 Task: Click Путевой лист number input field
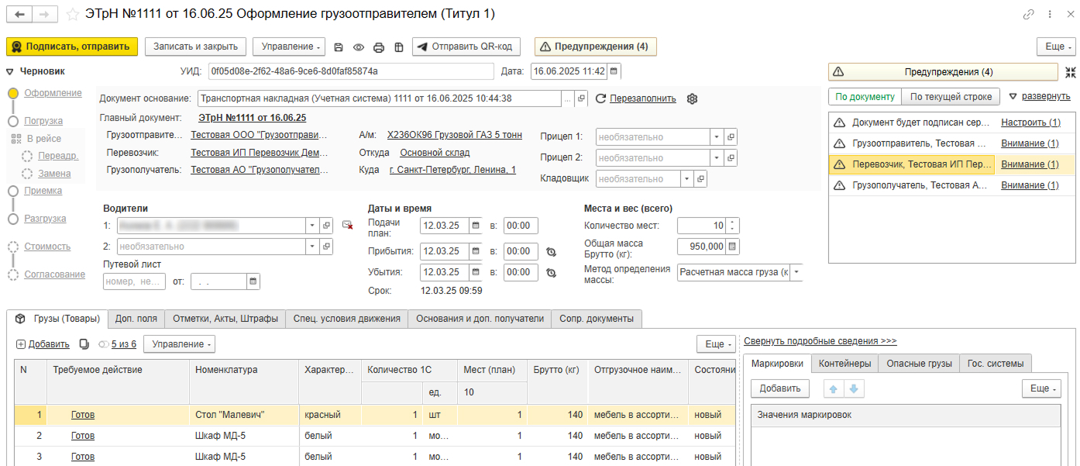(134, 281)
